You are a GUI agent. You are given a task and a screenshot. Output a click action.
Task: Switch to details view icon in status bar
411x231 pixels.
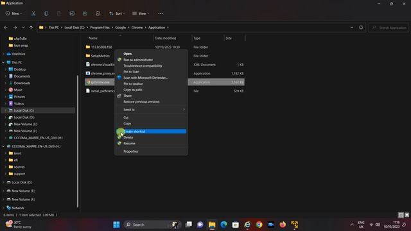tap(401, 215)
